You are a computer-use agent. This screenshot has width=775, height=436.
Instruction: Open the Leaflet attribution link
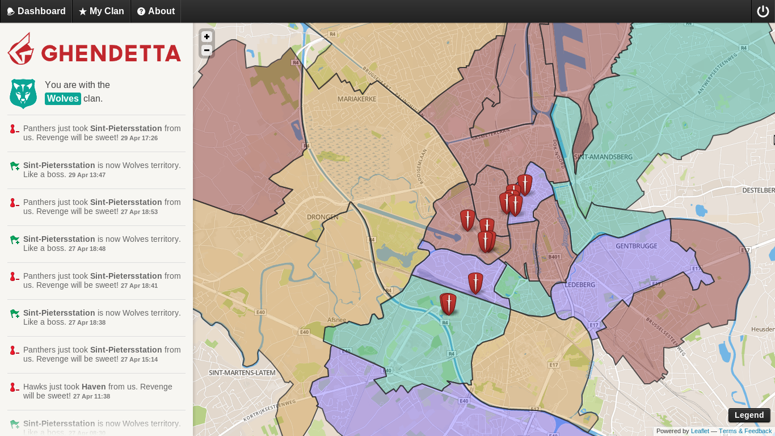click(x=700, y=431)
